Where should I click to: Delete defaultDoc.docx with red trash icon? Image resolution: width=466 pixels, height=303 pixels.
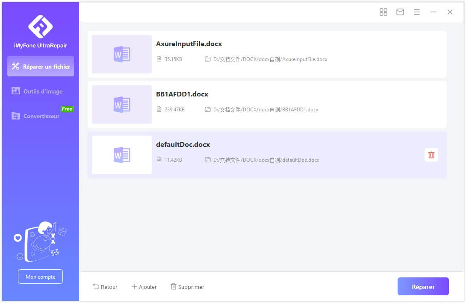(431, 155)
